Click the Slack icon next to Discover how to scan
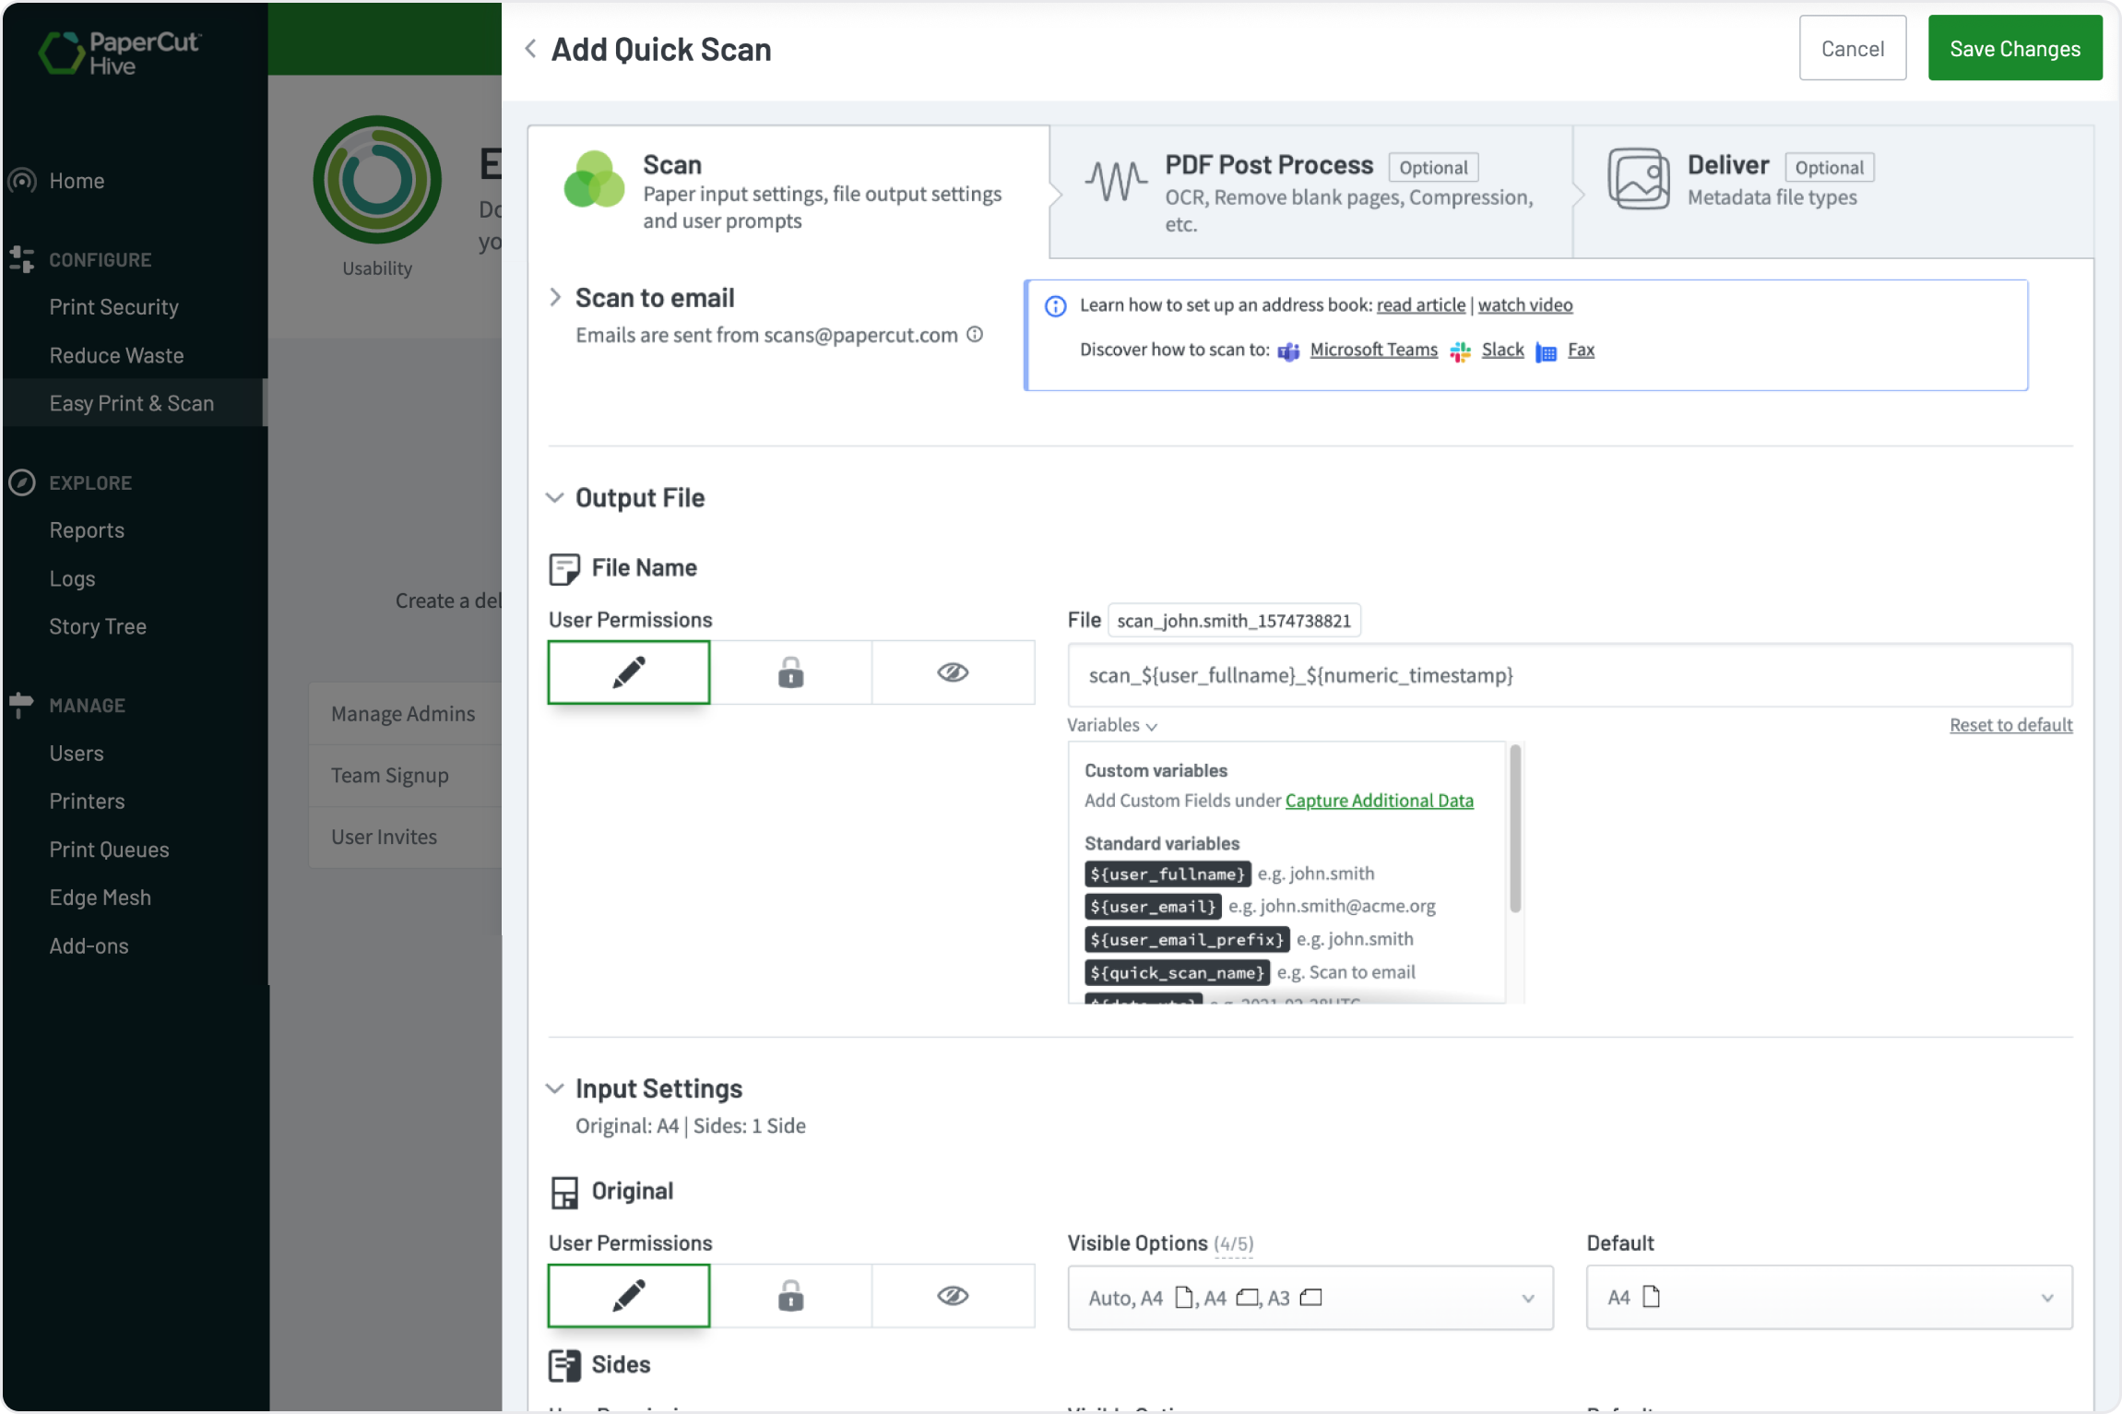The image size is (2122, 1414). tap(1460, 351)
